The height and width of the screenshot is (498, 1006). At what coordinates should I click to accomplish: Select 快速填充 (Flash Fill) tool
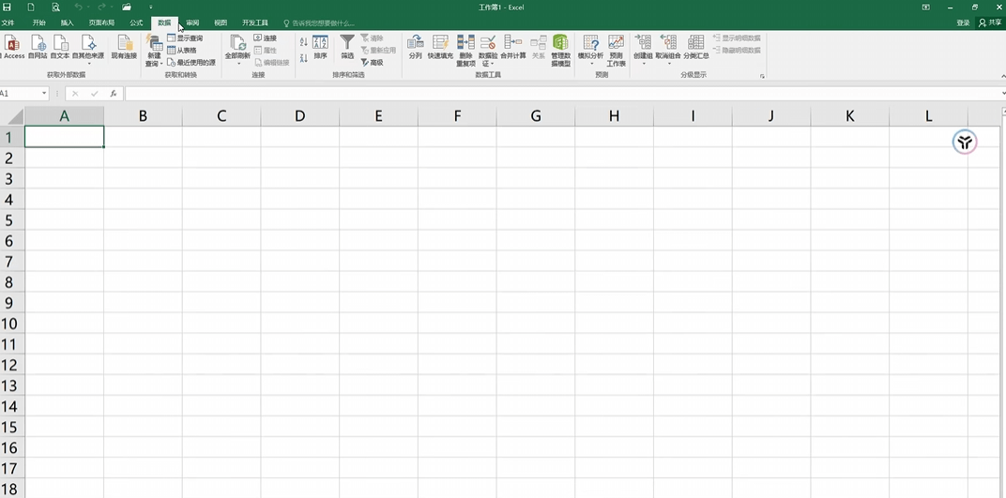(440, 44)
